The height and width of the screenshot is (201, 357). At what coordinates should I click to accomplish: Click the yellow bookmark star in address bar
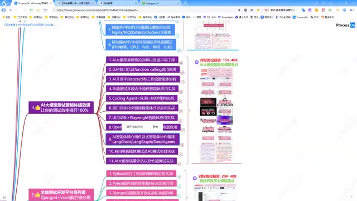258,10
